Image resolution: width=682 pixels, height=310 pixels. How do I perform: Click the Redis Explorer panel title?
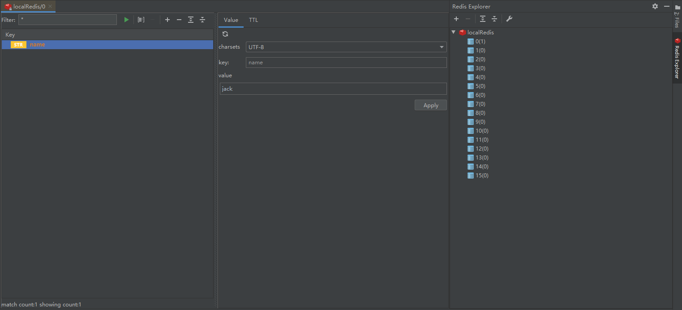tap(471, 6)
